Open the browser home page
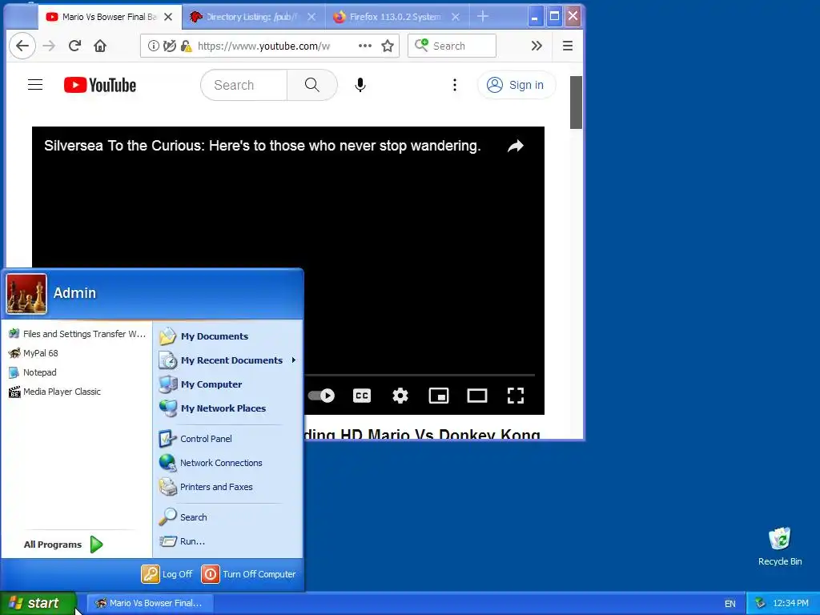The width and height of the screenshot is (820, 615). click(x=100, y=46)
